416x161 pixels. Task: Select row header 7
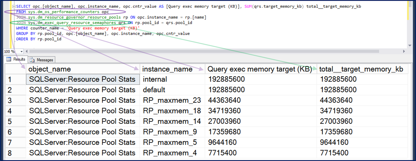[x=16, y=142]
